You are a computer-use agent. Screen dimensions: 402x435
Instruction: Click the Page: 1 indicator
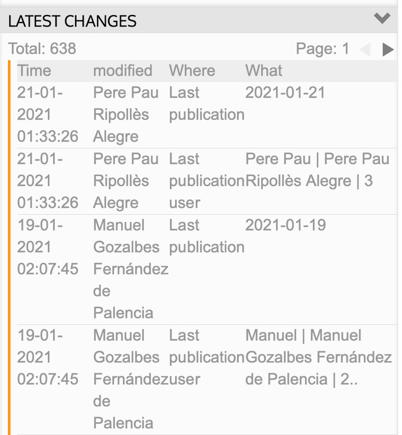pos(322,49)
